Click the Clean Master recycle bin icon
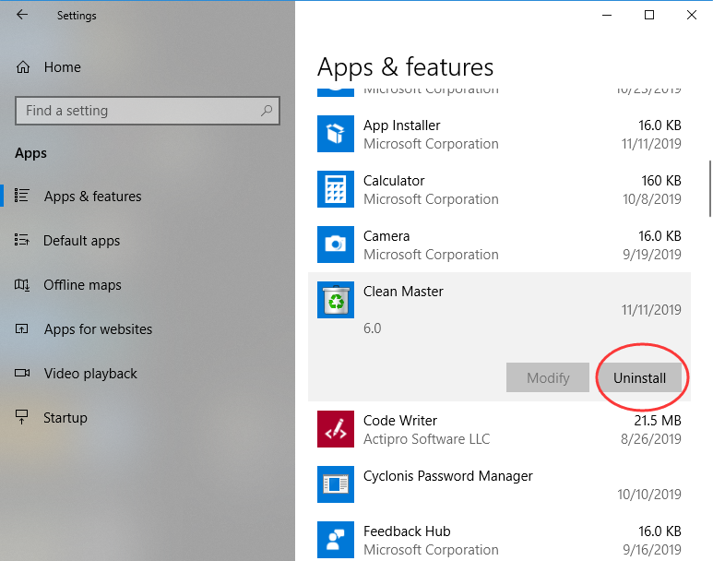The height and width of the screenshot is (561, 713). click(x=336, y=300)
